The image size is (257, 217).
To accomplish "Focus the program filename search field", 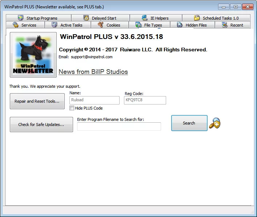I will coord(119,126).
